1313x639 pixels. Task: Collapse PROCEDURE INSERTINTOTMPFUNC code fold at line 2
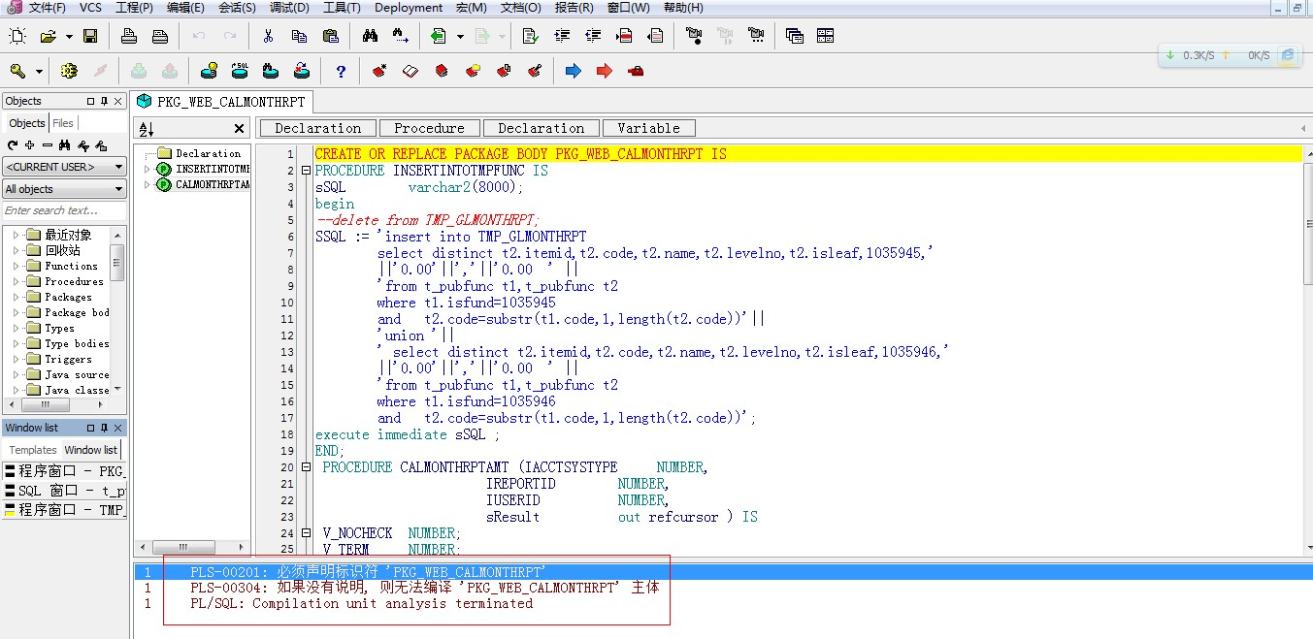306,171
